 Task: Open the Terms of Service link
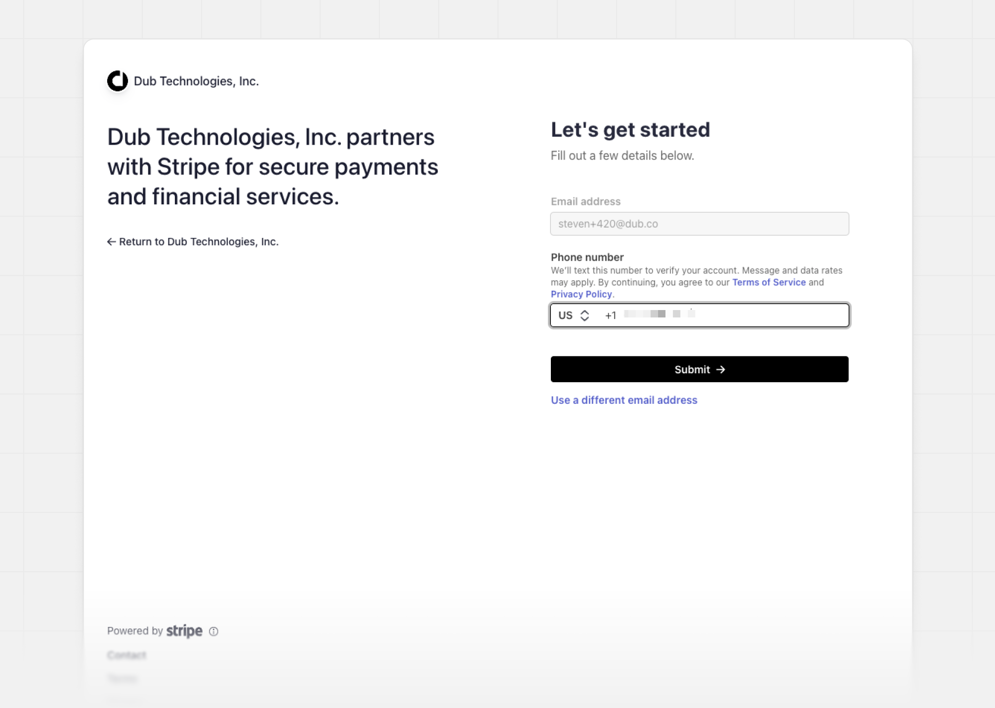click(769, 282)
